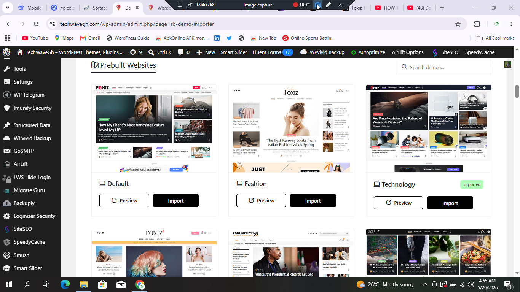520x292 pixels.
Task: Open Autoptimize in admin bar
Action: (368, 52)
